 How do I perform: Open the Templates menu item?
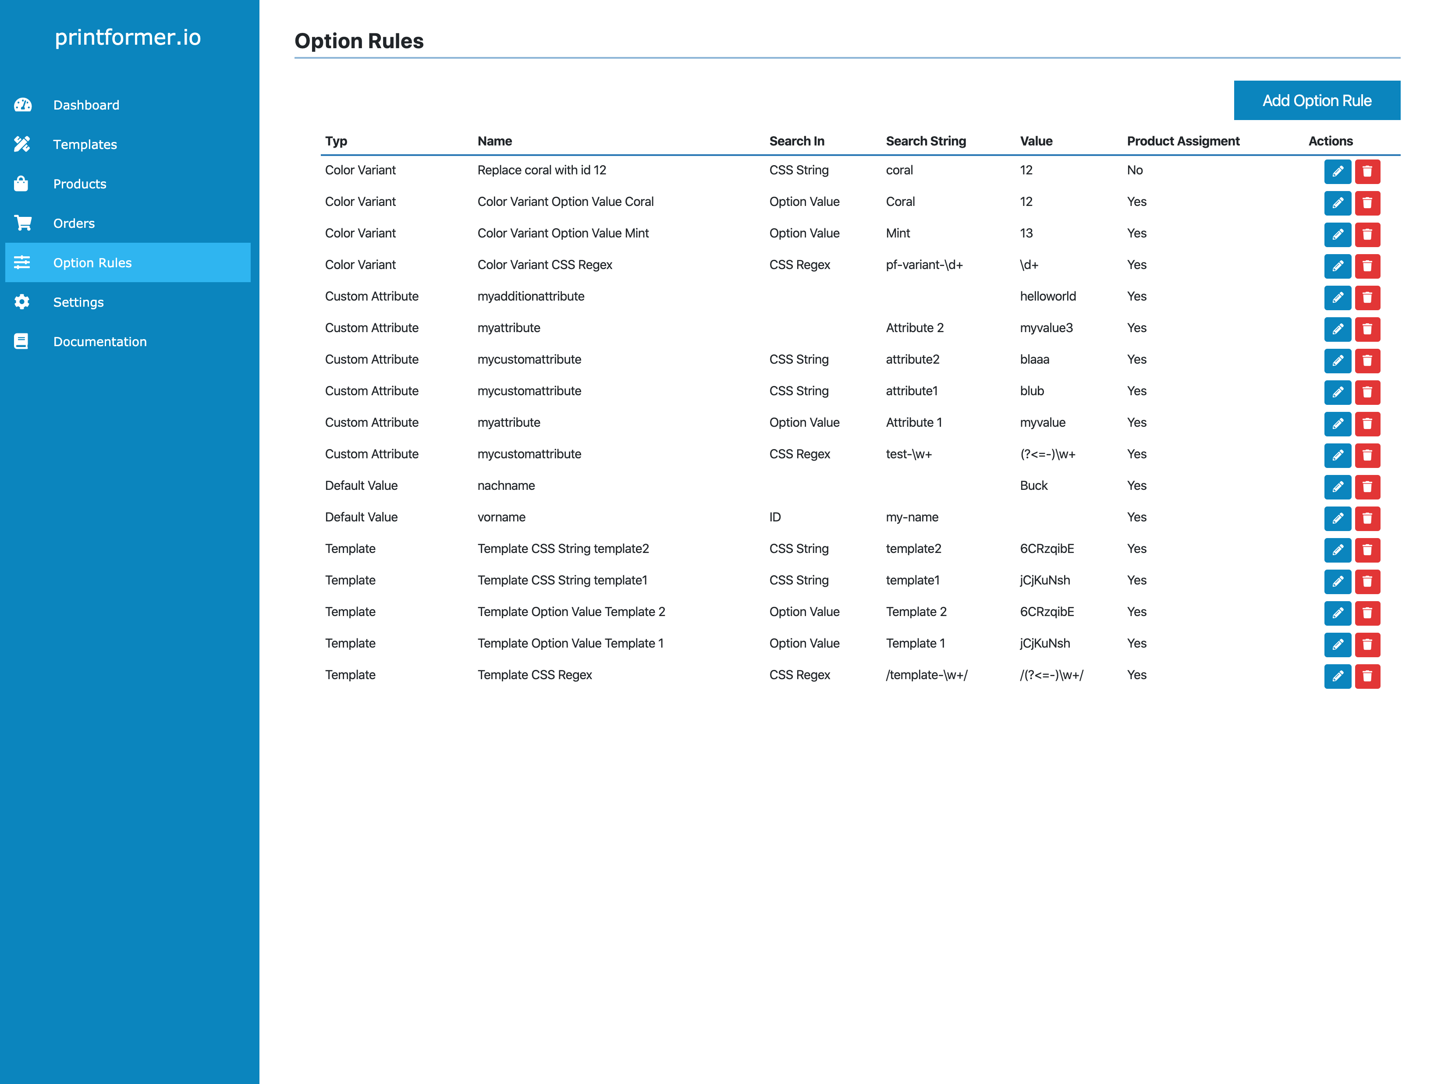coord(85,145)
